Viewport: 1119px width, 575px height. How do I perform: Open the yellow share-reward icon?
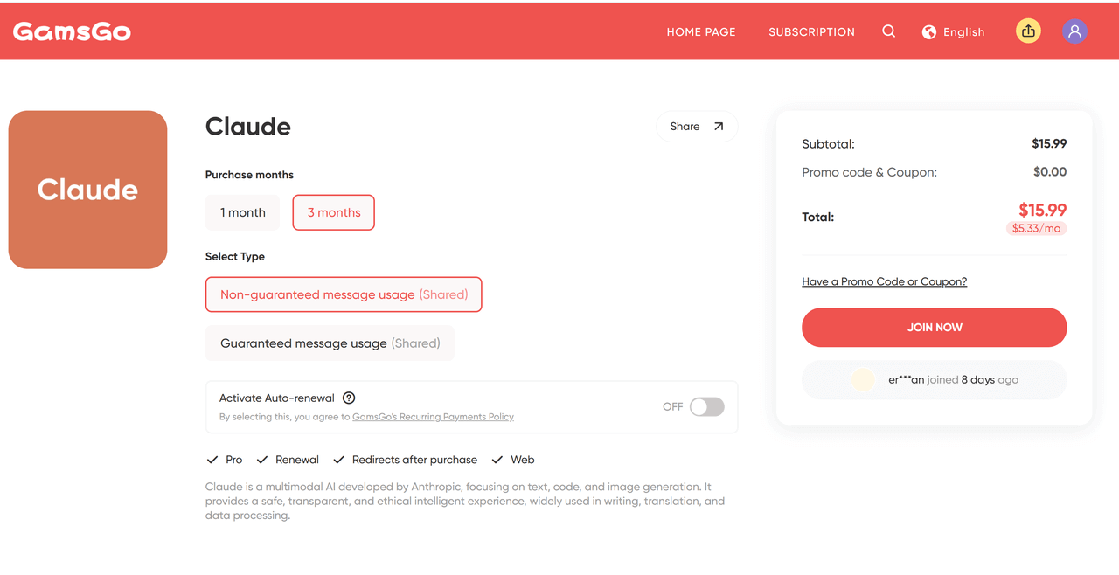pos(1028,31)
